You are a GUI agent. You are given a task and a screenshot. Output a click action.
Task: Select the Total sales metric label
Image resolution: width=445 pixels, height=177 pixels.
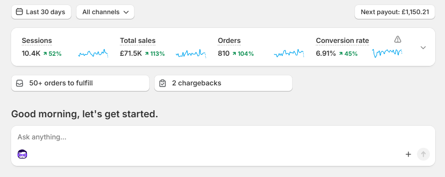tap(138, 41)
